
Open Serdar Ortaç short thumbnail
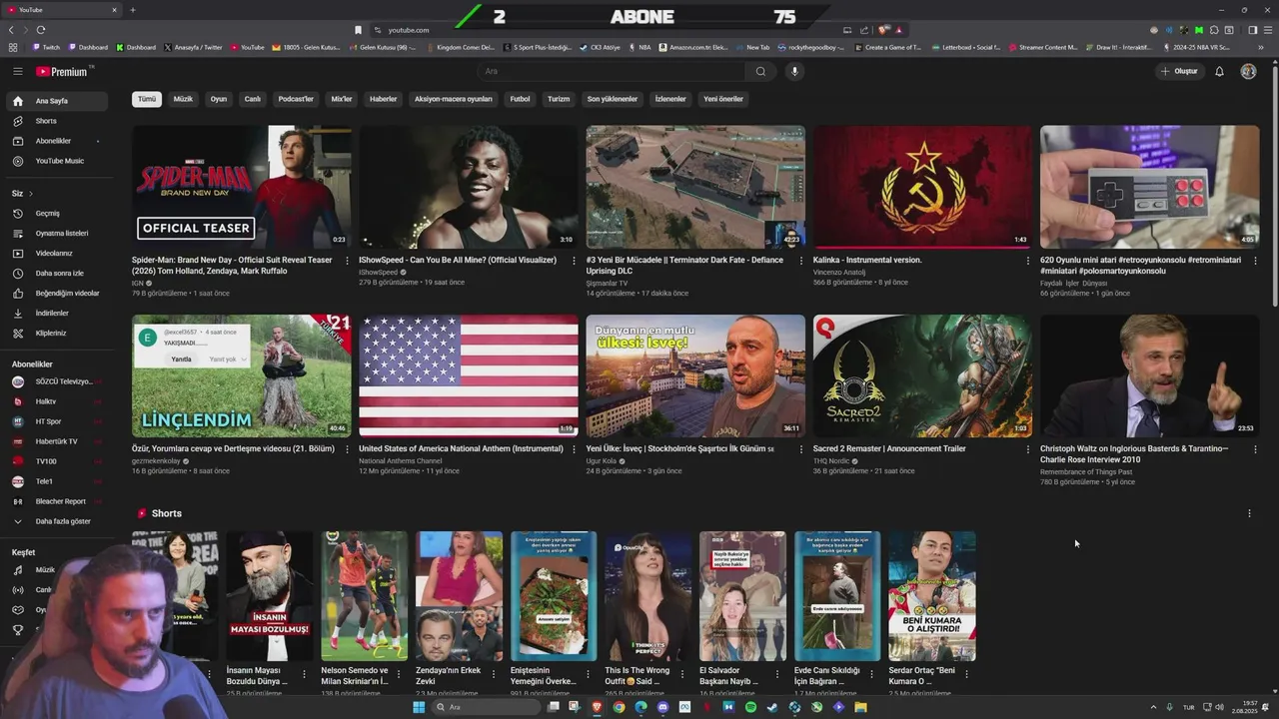click(932, 596)
